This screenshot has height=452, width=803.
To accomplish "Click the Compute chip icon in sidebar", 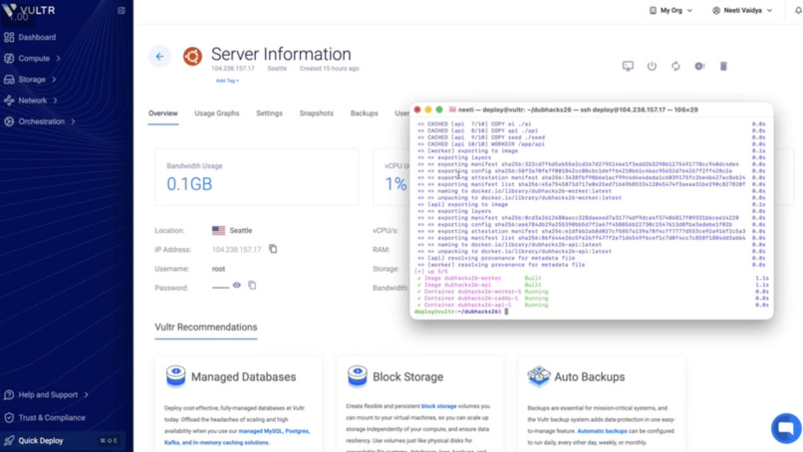I will tap(9, 59).
